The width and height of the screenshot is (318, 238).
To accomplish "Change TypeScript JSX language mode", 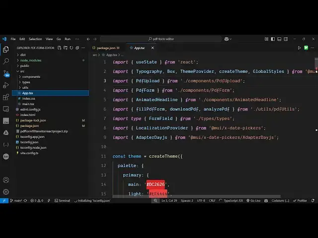I will click(233, 200).
